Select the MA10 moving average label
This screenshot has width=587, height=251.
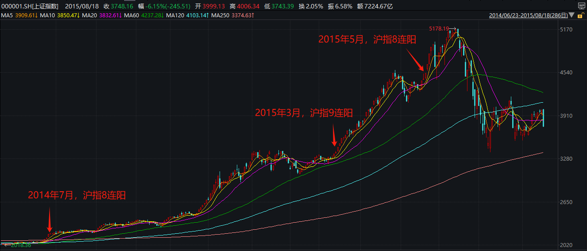[x=46, y=15]
